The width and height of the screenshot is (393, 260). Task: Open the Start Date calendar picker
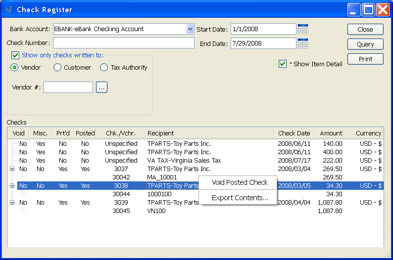click(303, 29)
